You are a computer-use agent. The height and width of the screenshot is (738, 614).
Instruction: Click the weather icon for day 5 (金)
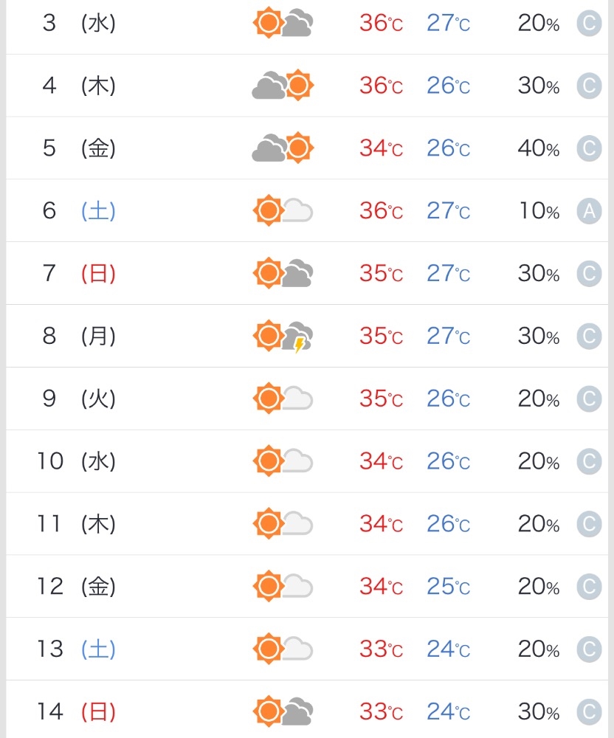point(283,148)
